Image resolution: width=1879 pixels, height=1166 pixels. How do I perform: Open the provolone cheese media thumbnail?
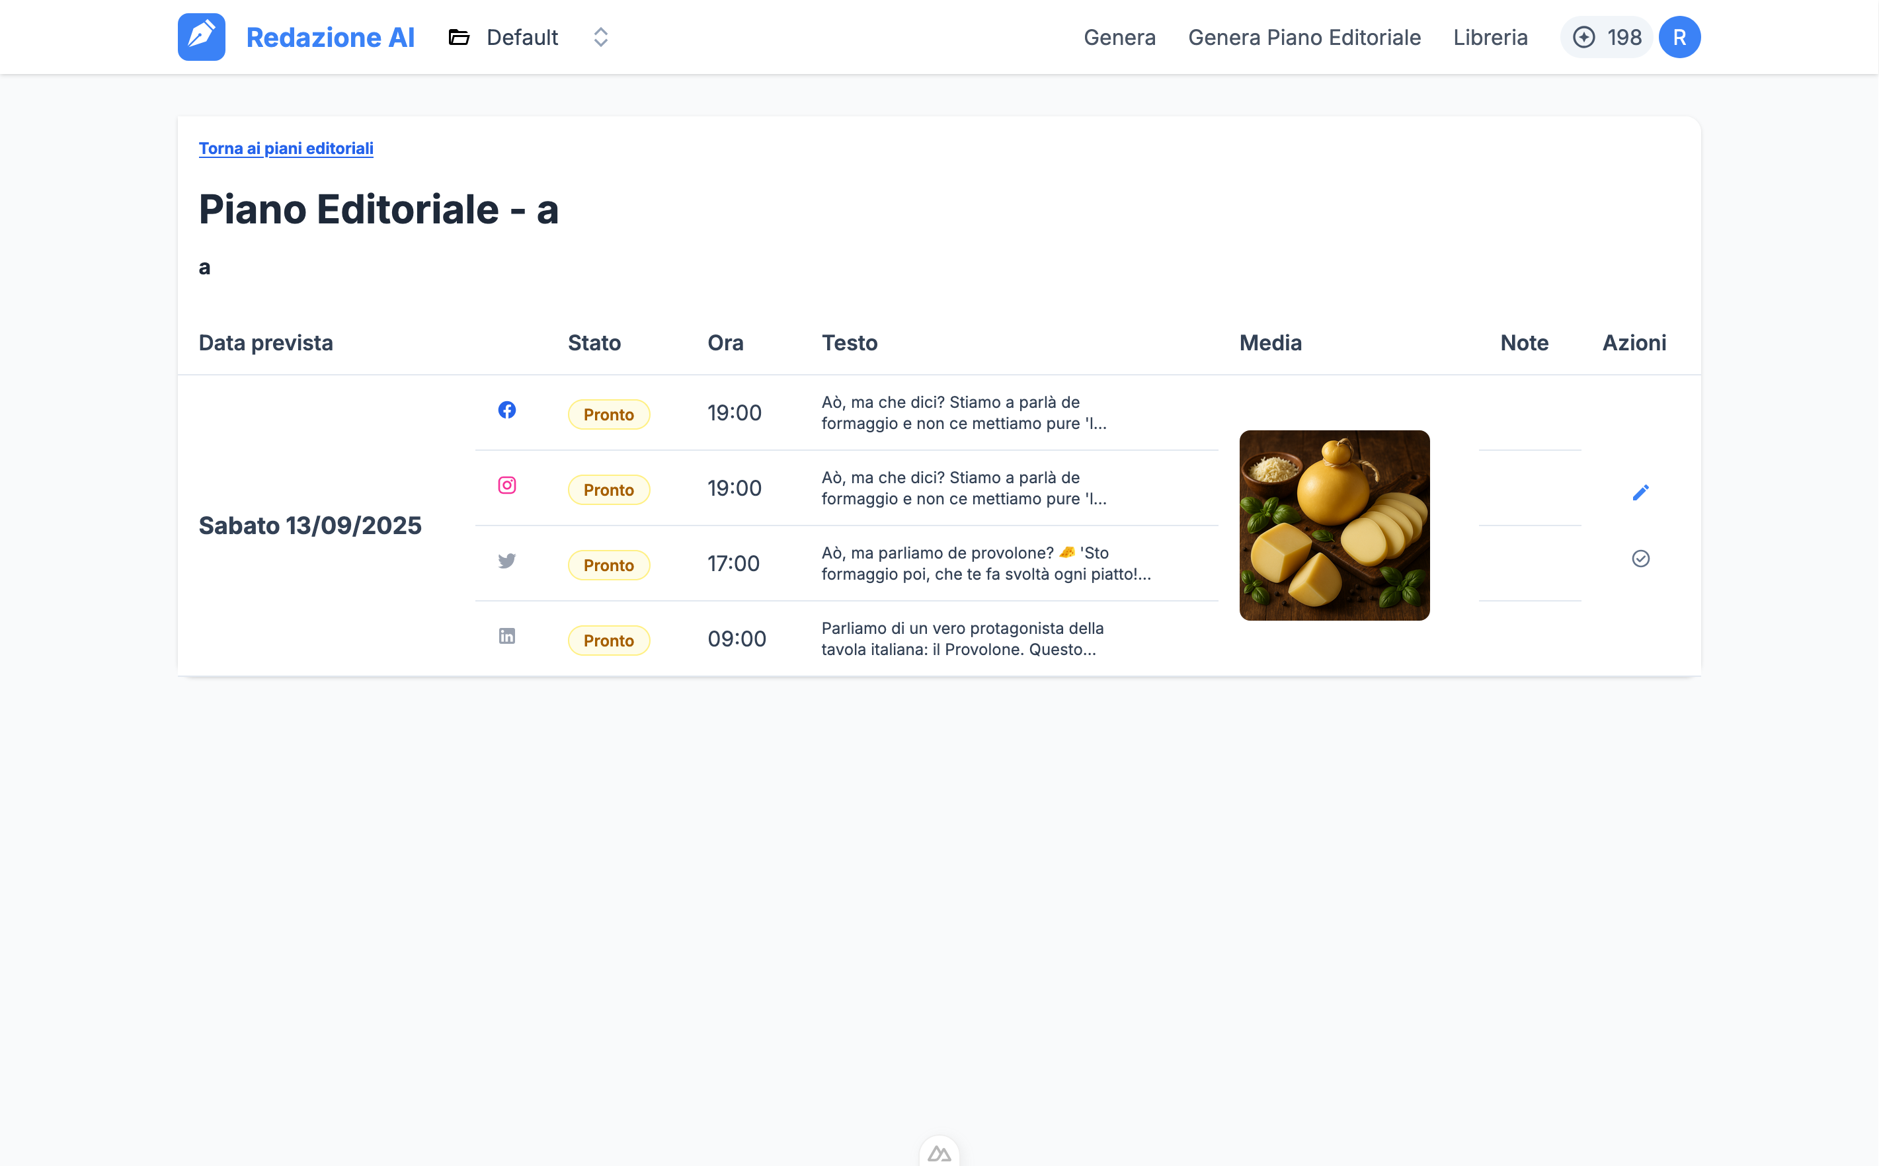(1334, 525)
